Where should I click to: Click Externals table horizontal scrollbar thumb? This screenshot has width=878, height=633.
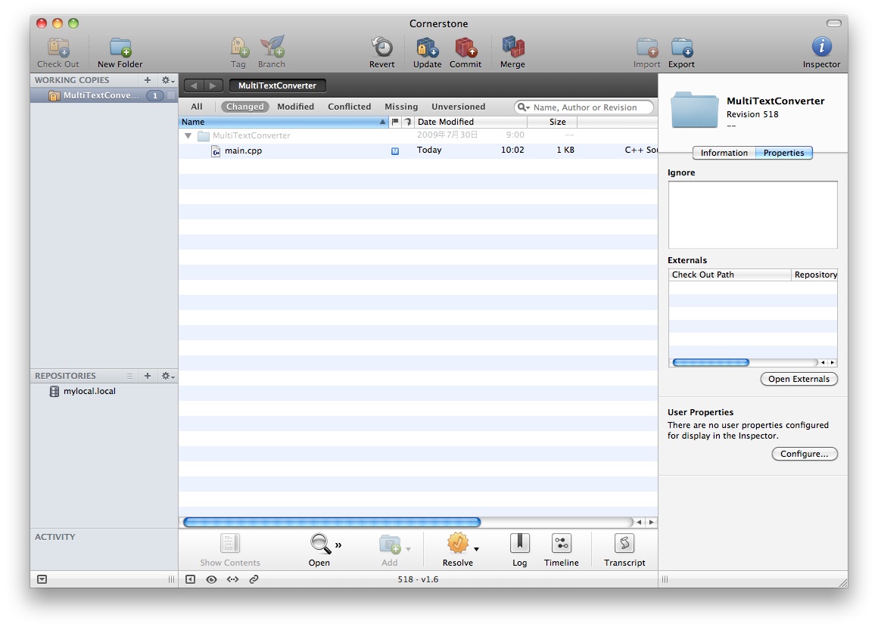pos(711,363)
